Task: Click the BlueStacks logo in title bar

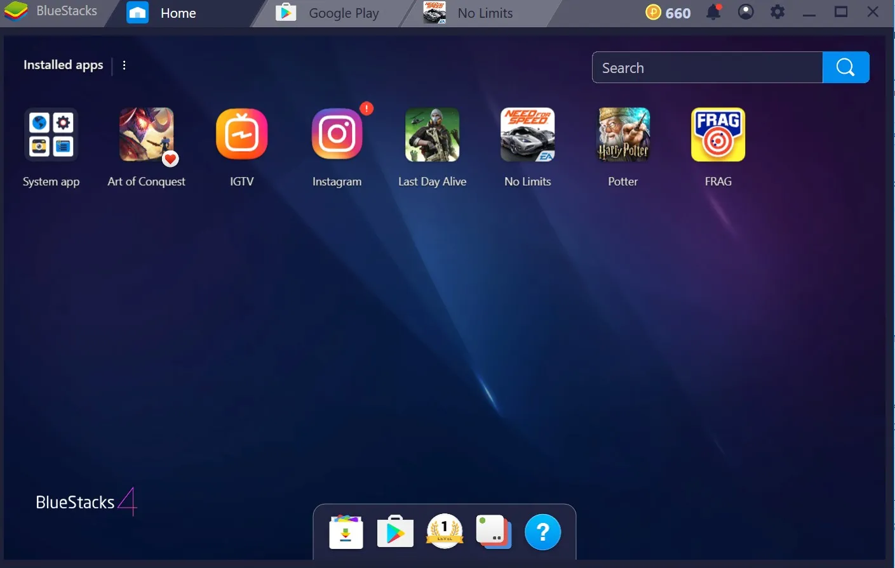Action: click(x=16, y=11)
